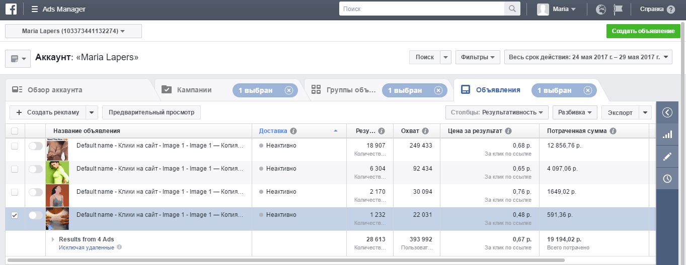The width and height of the screenshot is (686, 265).
Task: Uncheck the selected fourth ad checkbox
Action: 15,215
